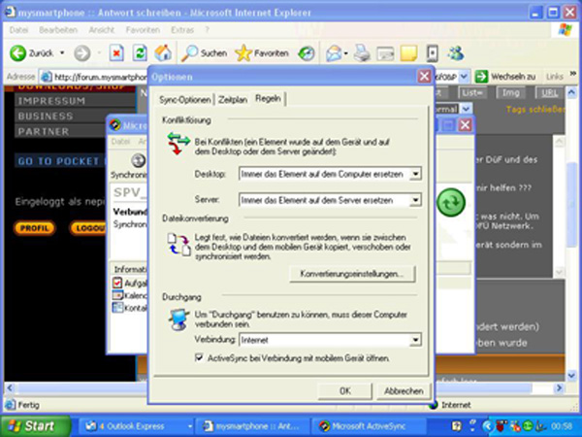
Task: Expand the mail icon dropdown arrow
Action: coord(346,53)
